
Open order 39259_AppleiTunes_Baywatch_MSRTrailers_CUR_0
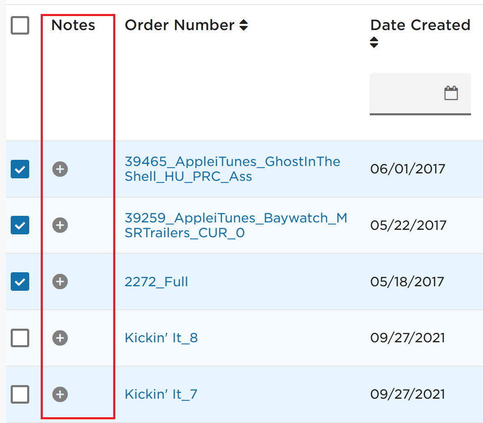click(236, 225)
